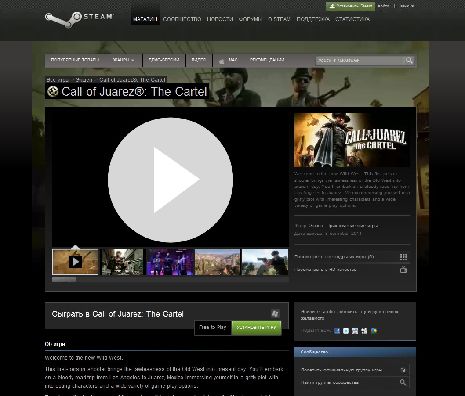Share the game on Reddit
Image resolution: width=465 pixels, height=396 pixels.
click(x=355, y=331)
